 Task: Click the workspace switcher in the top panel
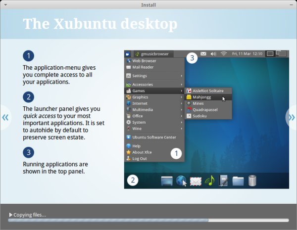point(281,54)
